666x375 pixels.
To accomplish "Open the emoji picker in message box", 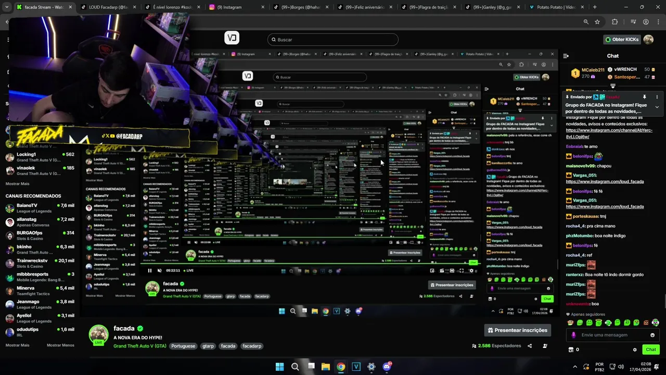I will pos(652,335).
